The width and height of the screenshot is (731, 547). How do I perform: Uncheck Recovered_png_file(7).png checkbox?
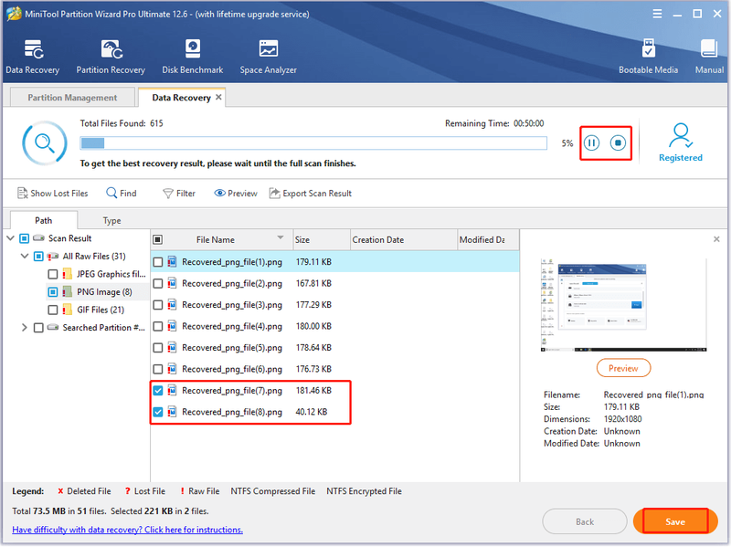pyautogui.click(x=158, y=391)
